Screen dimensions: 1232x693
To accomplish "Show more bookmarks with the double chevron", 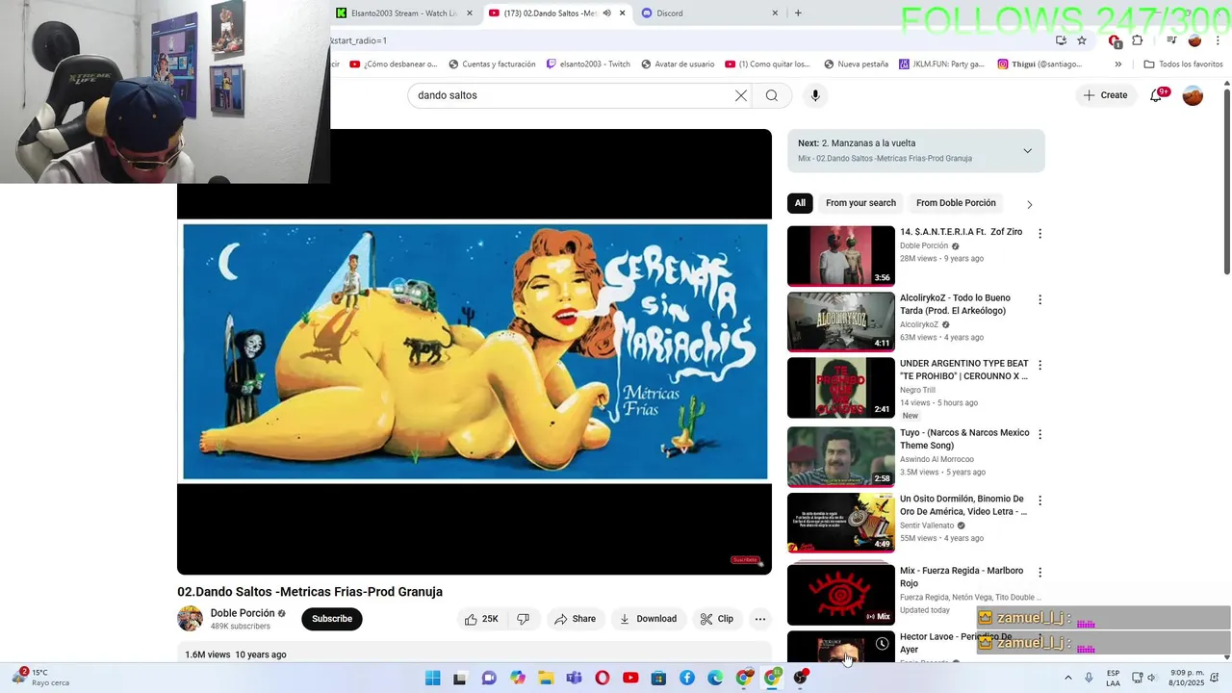I will [x=1117, y=64].
